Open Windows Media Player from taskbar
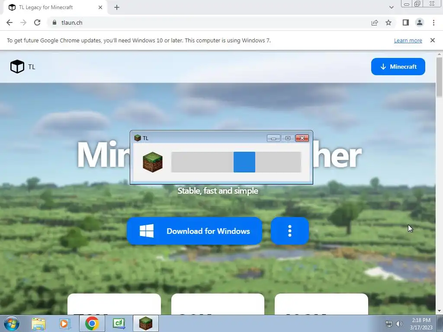The height and width of the screenshot is (332, 443). [65, 324]
